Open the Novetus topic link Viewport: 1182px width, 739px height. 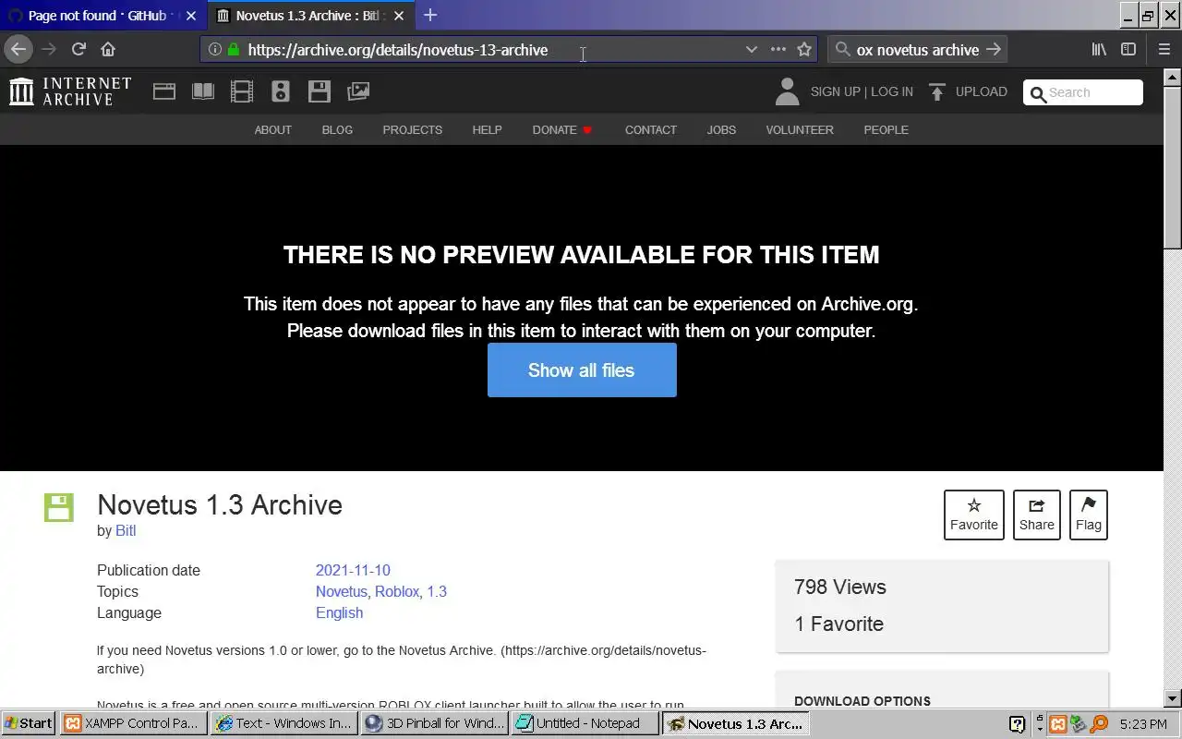342,592
